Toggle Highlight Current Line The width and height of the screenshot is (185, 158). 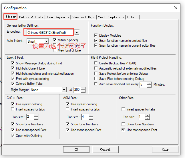click(x=13, y=68)
